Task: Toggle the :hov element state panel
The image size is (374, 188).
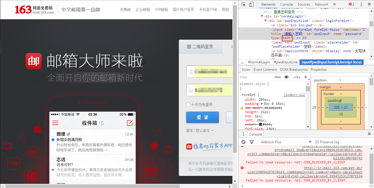Action: point(277,77)
